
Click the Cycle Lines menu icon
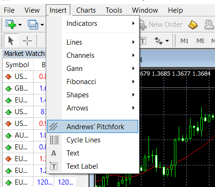tap(54, 140)
